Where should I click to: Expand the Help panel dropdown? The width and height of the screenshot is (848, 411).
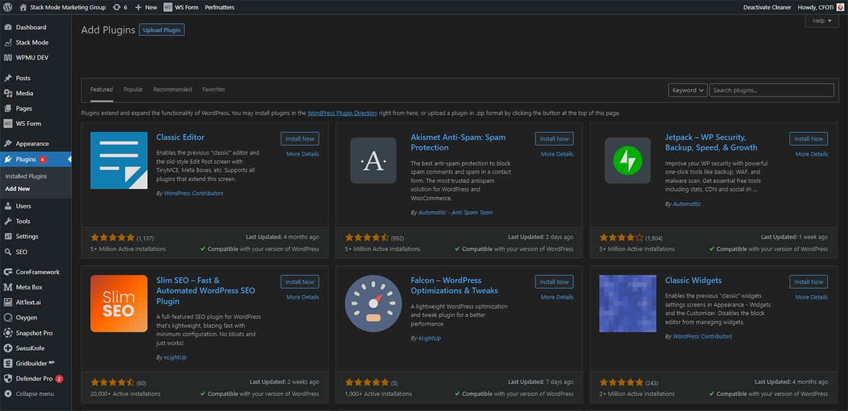821,20
